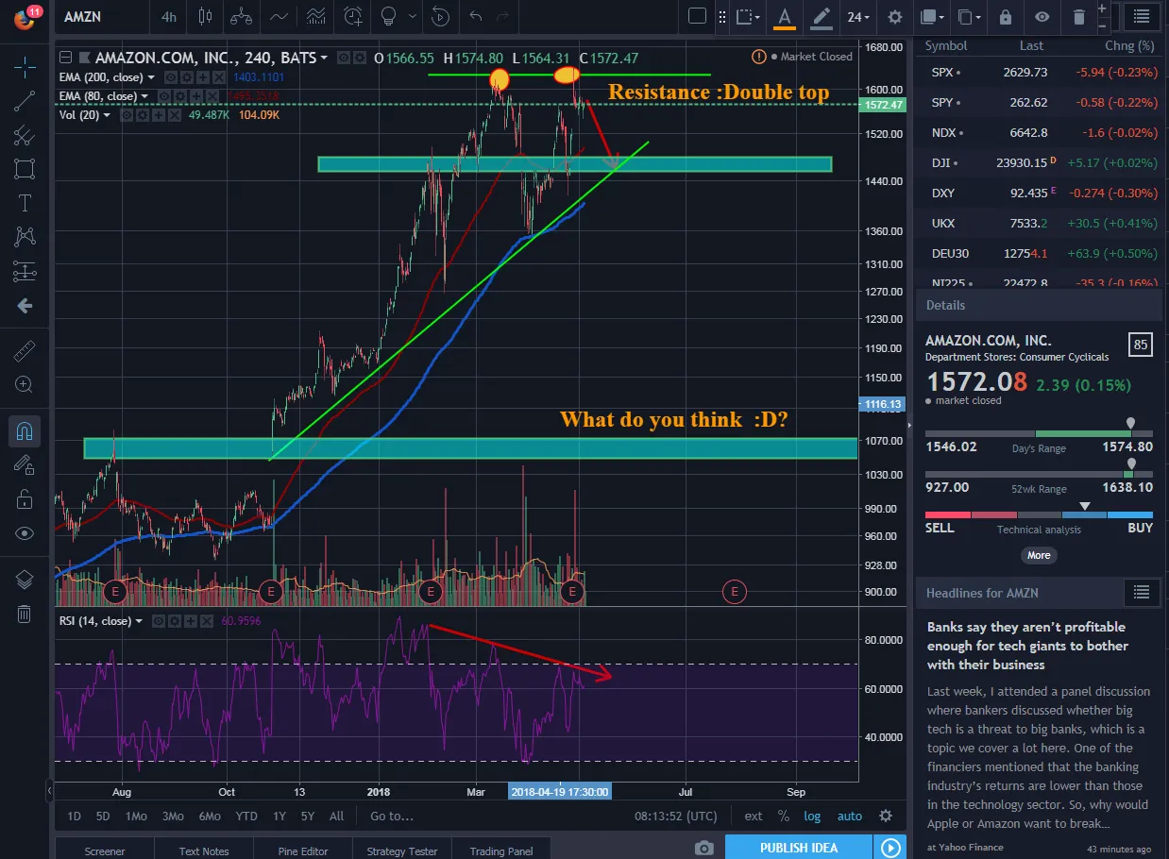The height and width of the screenshot is (859, 1169).
Task: Toggle magnet mode snapping
Action: (x=25, y=431)
